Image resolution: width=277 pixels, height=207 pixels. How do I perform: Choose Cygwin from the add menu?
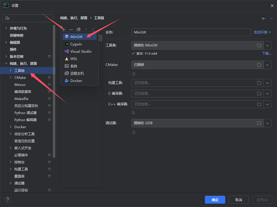tap(79, 44)
